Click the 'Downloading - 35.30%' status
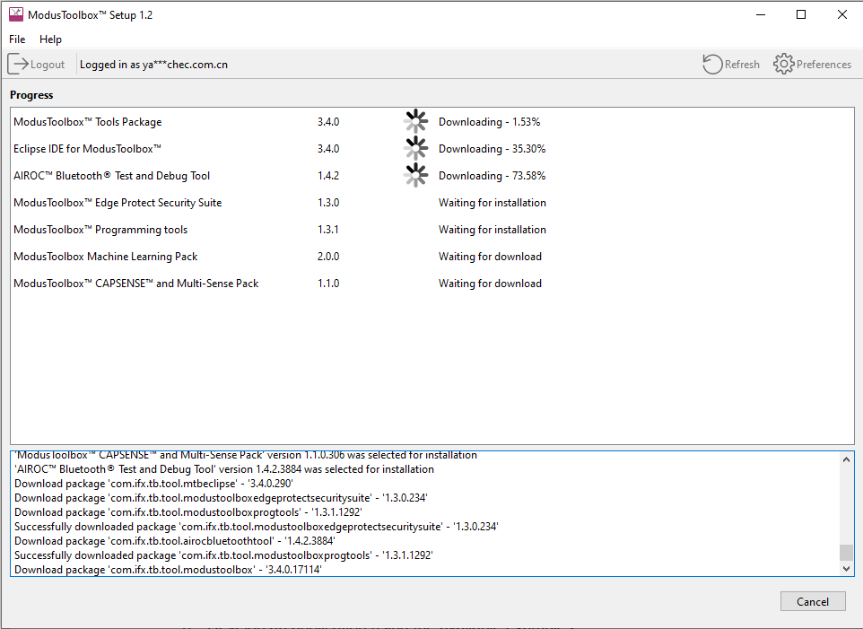 coord(492,149)
